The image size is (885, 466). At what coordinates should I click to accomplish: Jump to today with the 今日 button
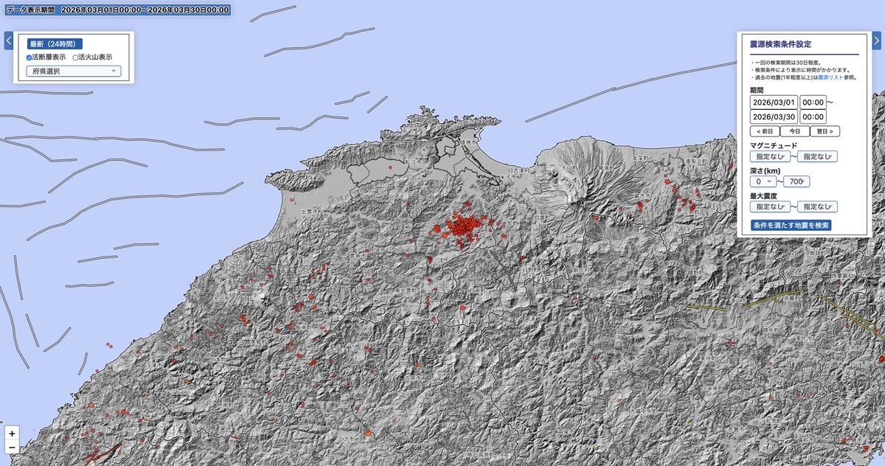coord(794,131)
